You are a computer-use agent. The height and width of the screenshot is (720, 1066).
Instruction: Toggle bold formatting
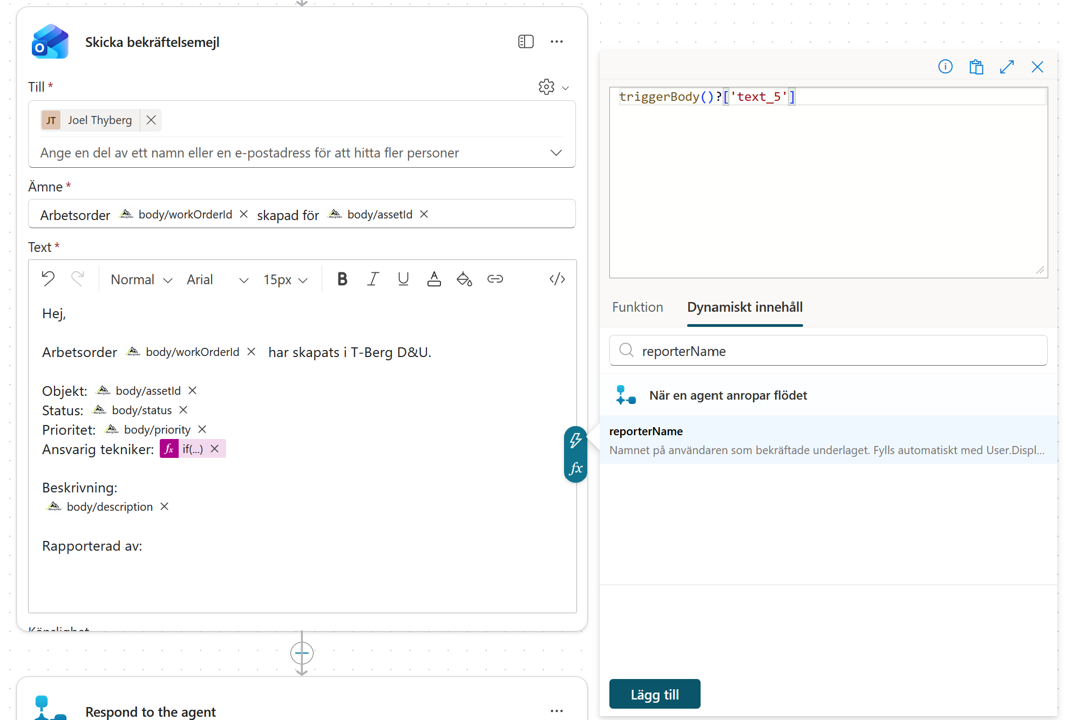pyautogui.click(x=342, y=279)
